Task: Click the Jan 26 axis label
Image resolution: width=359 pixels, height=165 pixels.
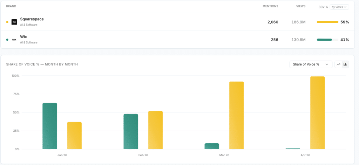Action: [x=62, y=155]
